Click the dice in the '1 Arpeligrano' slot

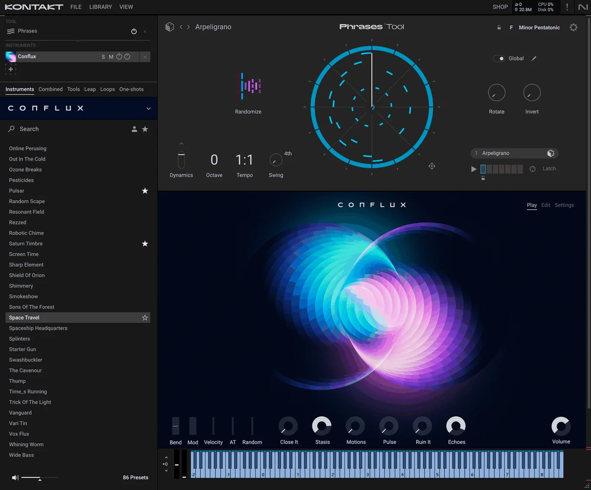pos(550,153)
